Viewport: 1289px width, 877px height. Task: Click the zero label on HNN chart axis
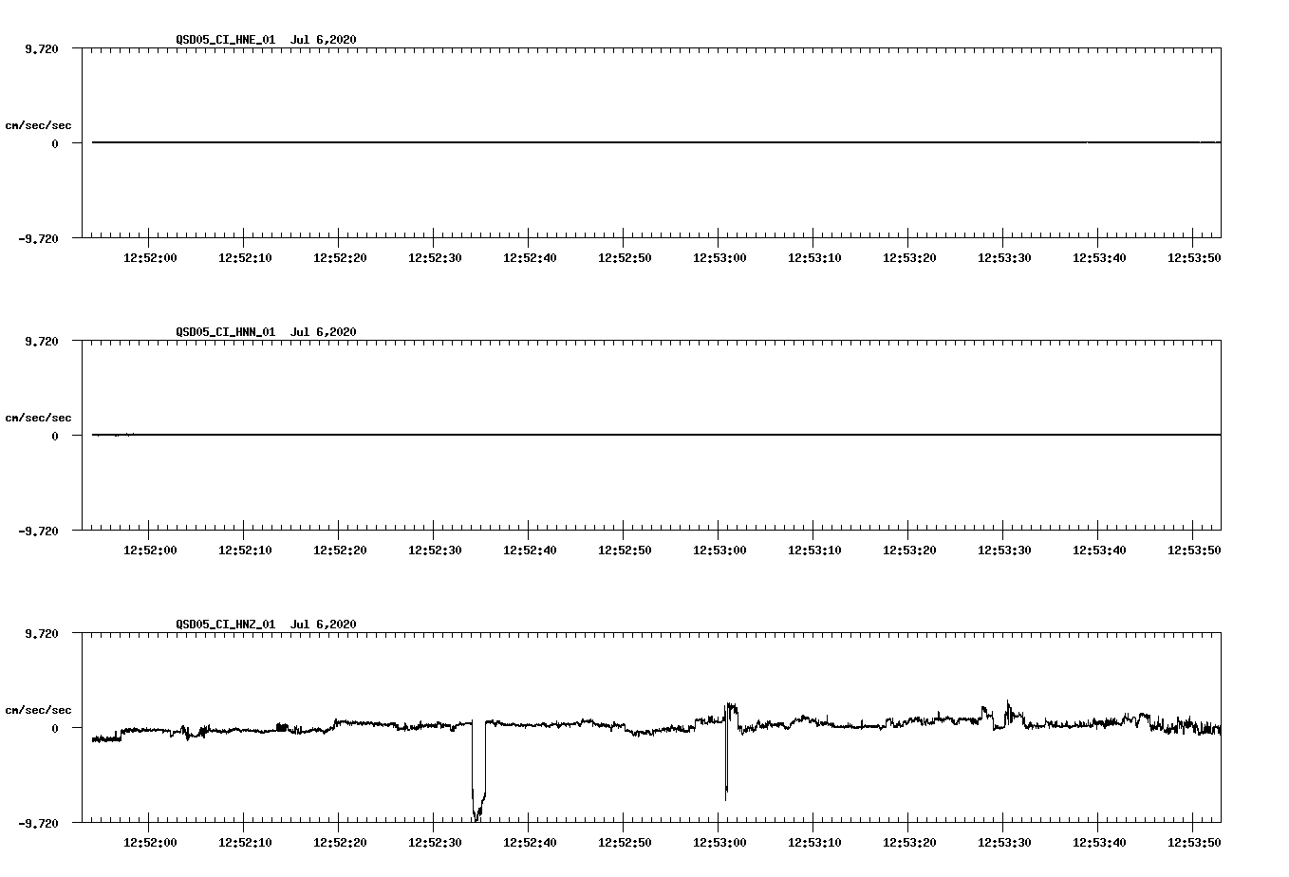click(55, 436)
